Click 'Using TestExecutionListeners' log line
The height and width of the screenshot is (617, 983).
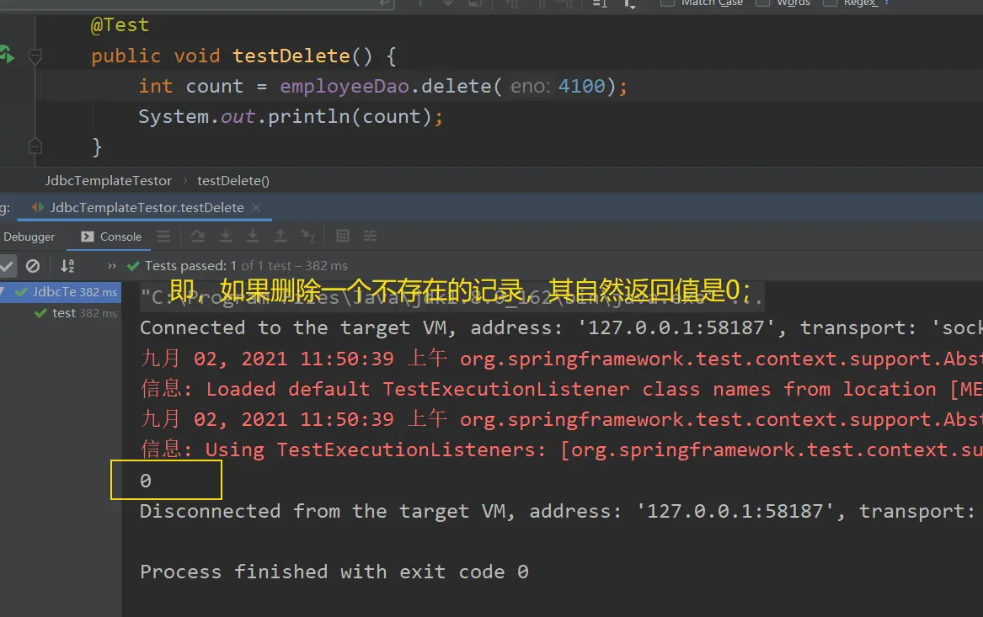[560, 449]
